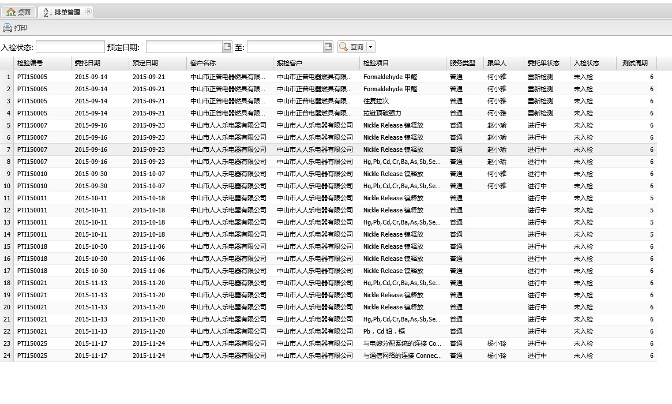Select row 4 拉链顶破强力 item

382,113
